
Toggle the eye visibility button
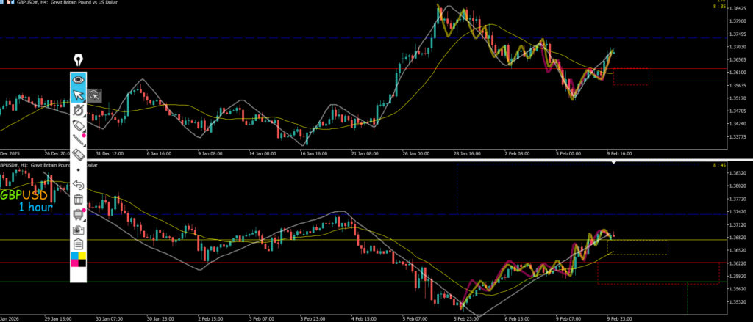(78, 78)
